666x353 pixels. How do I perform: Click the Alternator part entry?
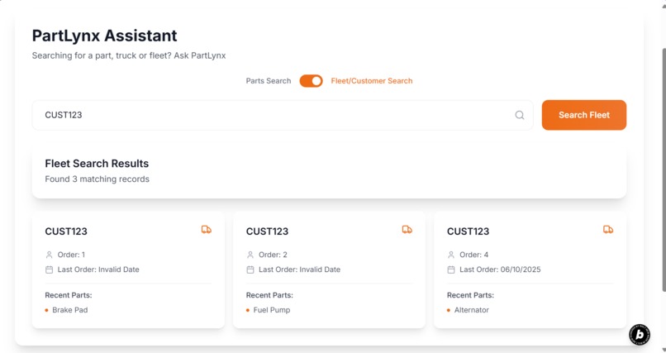tap(472, 310)
